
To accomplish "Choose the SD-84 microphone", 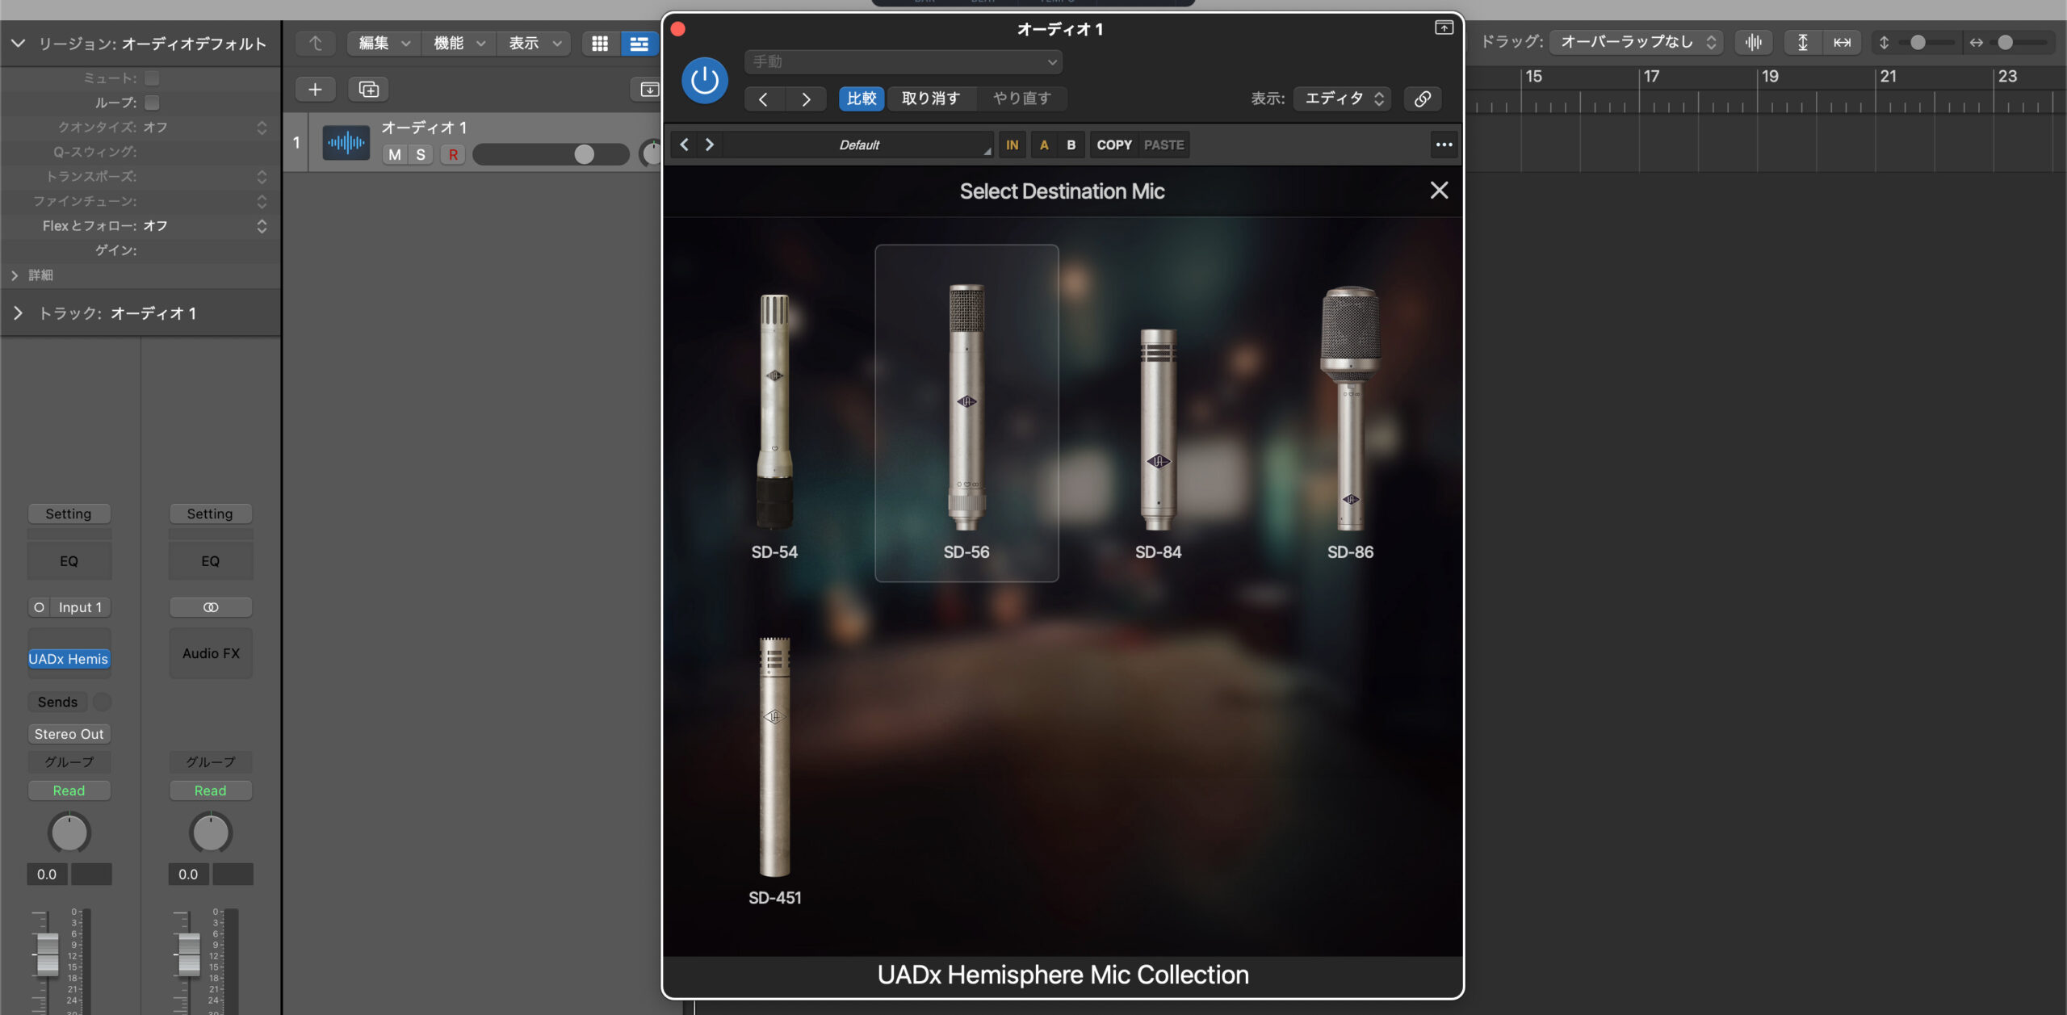I will [1158, 442].
